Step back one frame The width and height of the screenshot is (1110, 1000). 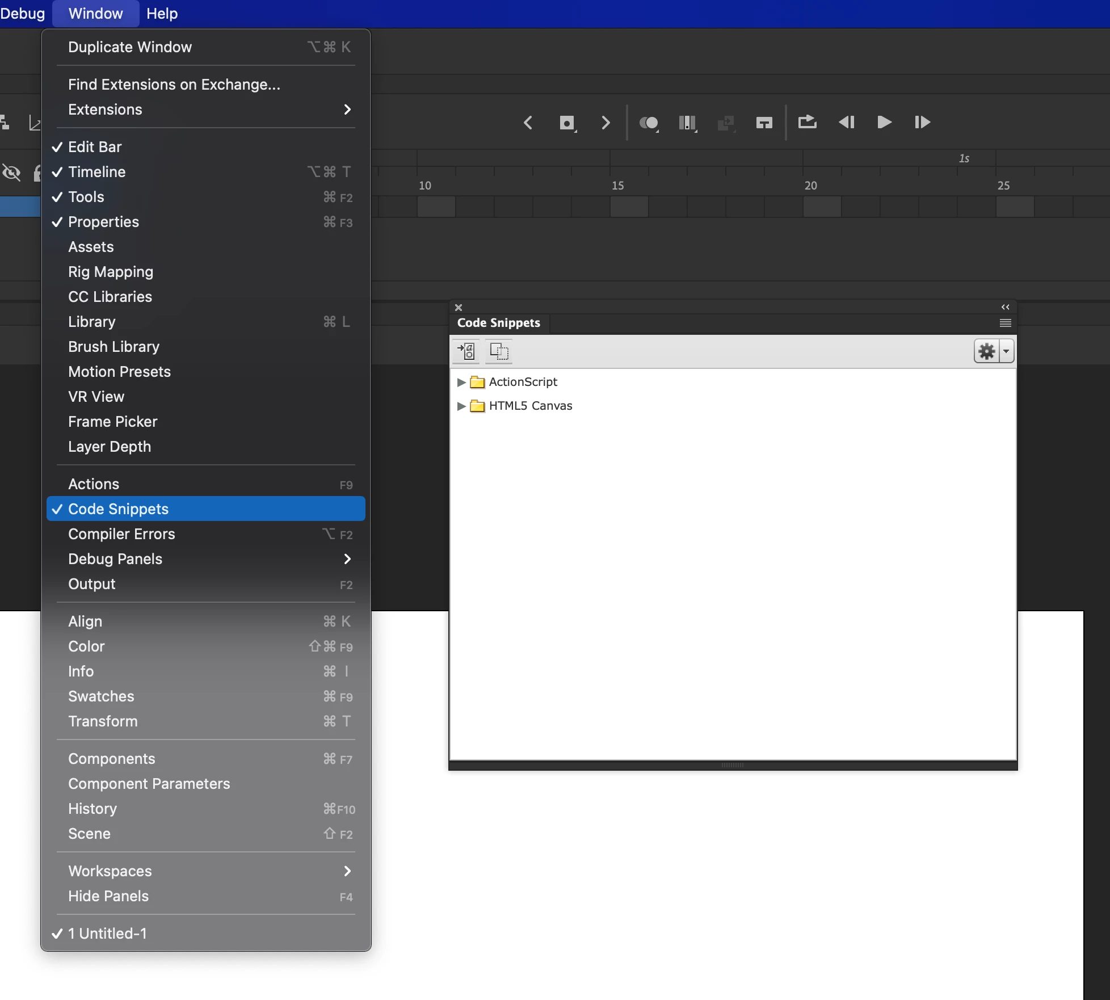tap(846, 122)
